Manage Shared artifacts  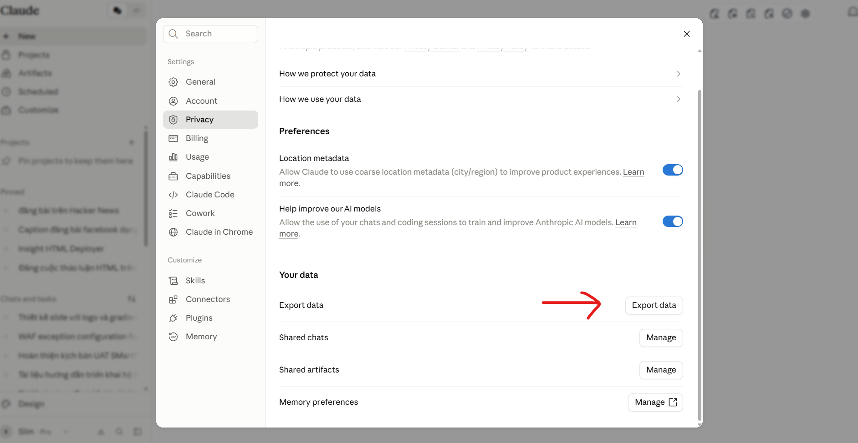click(x=661, y=370)
